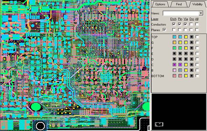
Task: Toggle Conductors Via checkbox
Action: pyautogui.click(x=186, y=24)
